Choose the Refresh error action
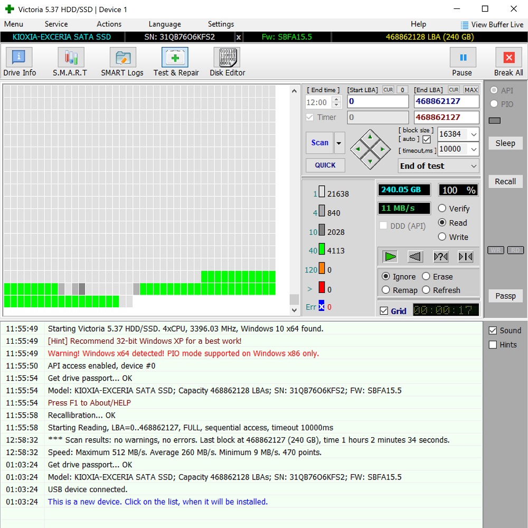The height and width of the screenshot is (528, 528). [426, 290]
